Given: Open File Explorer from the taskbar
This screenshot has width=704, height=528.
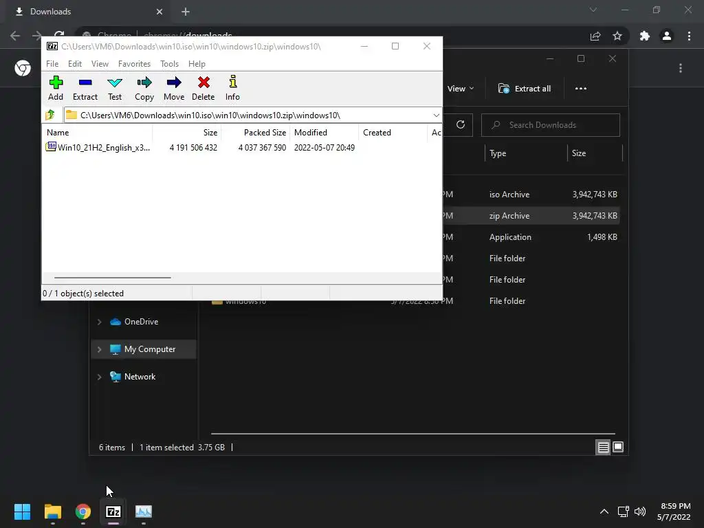Looking at the screenshot, I should click(52, 511).
